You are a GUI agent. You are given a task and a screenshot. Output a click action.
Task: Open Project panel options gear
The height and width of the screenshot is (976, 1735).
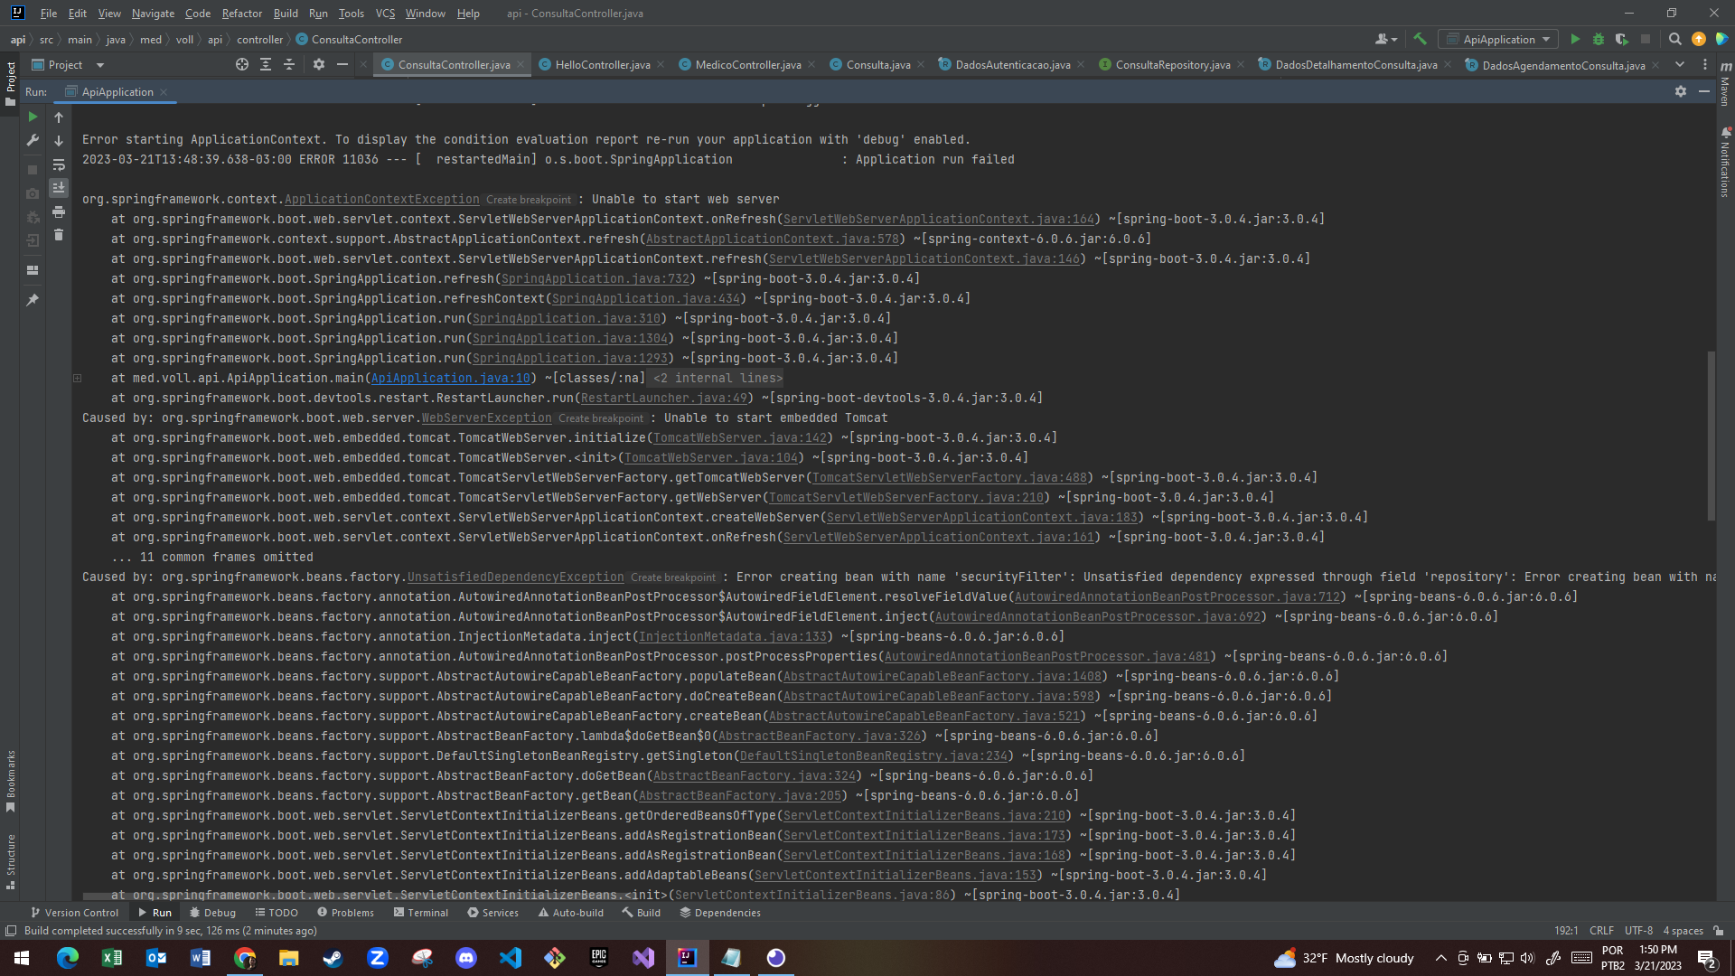[318, 64]
